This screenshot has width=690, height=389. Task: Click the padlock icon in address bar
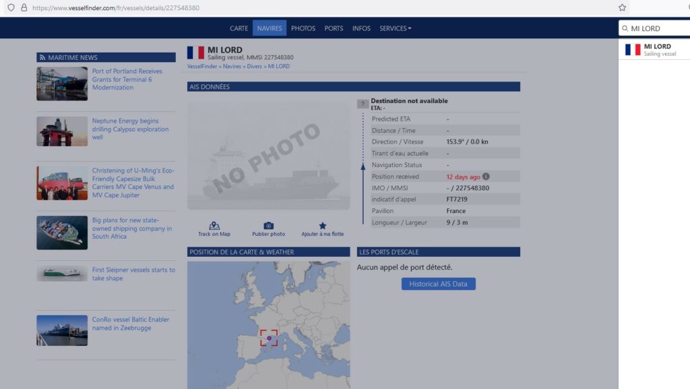24,7
